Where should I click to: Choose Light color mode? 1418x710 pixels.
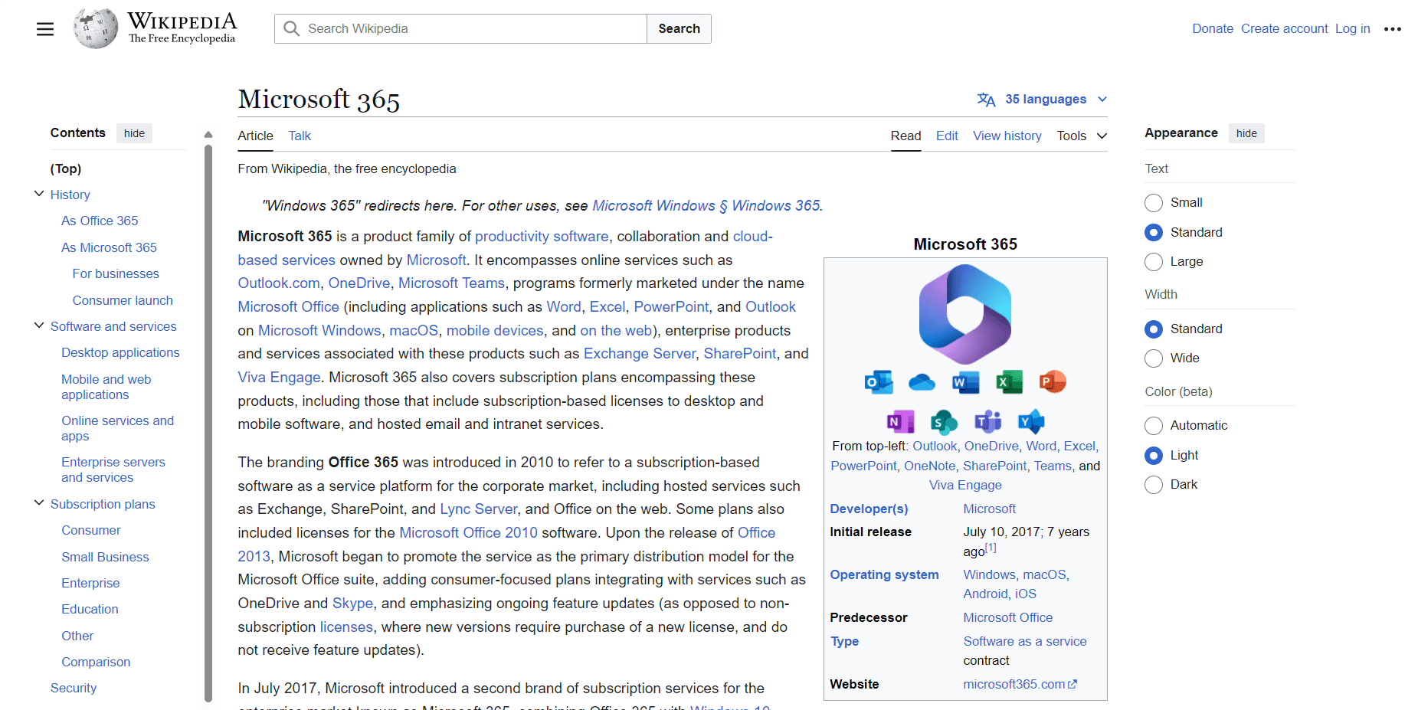click(x=1153, y=456)
